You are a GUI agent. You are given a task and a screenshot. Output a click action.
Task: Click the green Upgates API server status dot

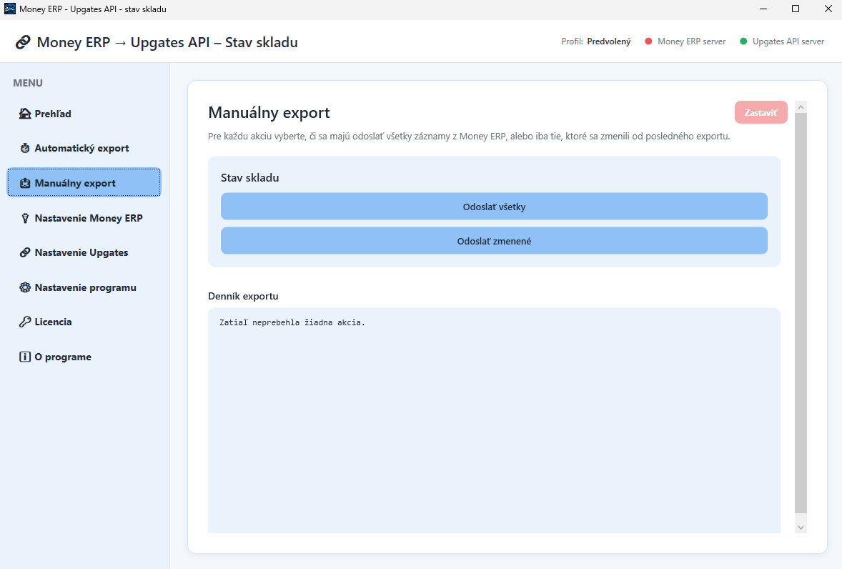tap(743, 41)
